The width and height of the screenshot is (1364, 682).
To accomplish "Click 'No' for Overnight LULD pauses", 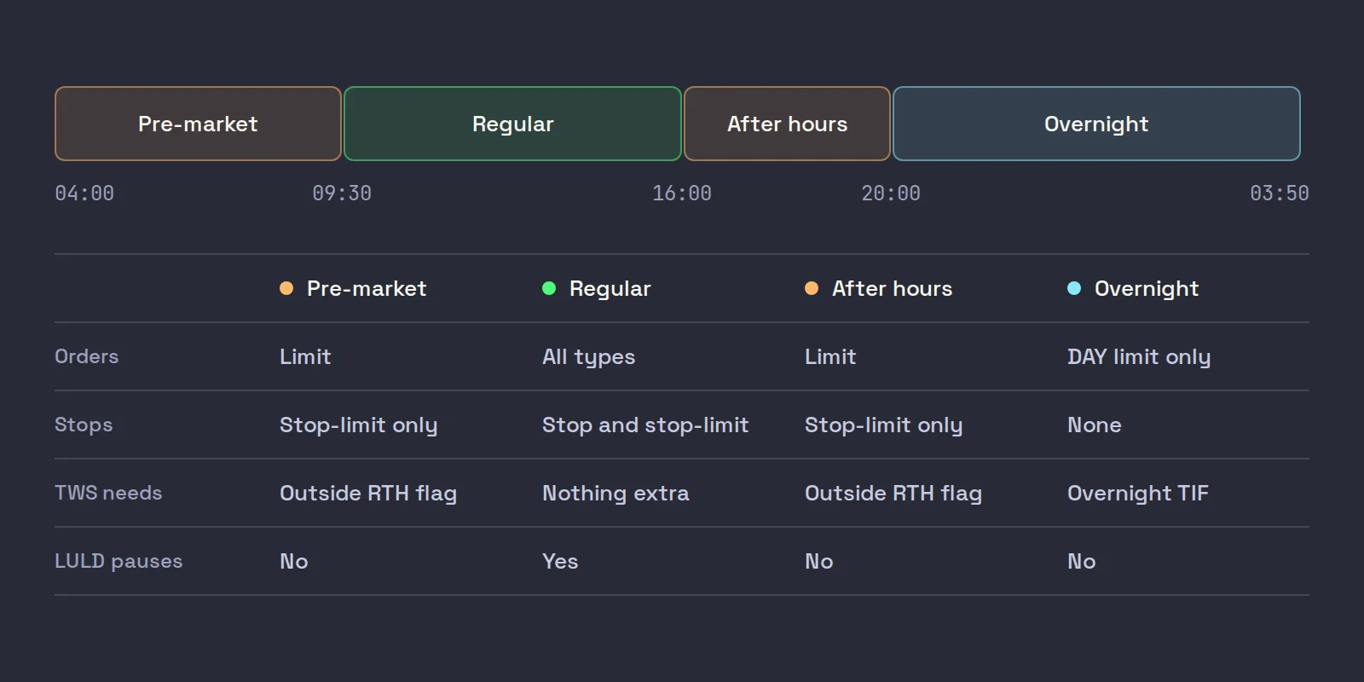I will 1082,561.
